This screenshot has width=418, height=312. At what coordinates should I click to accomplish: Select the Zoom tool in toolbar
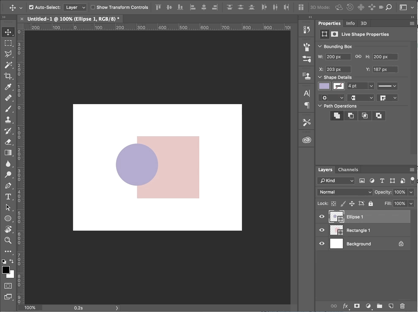point(8,240)
